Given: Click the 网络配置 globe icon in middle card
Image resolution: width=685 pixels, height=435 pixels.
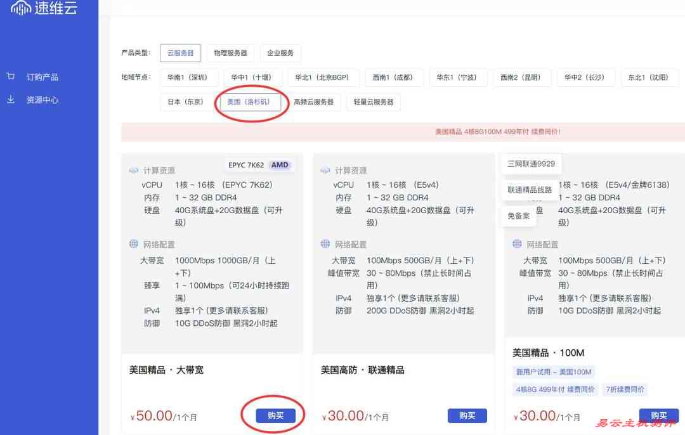Looking at the screenshot, I should point(324,243).
